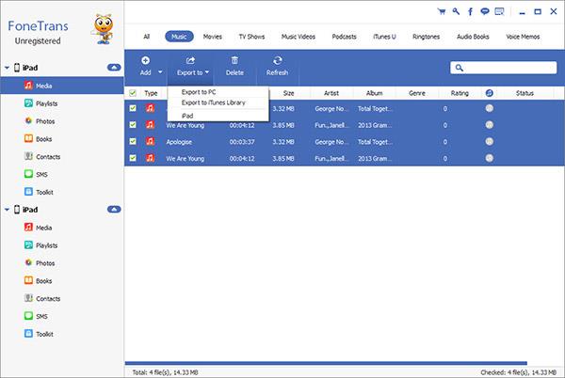
Task: Open the Audio Books tab
Action: coord(473,37)
